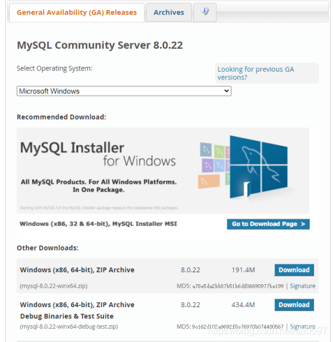This screenshot has width=333, height=342.
Task: Click the Other Downloads label
Action: point(47,248)
